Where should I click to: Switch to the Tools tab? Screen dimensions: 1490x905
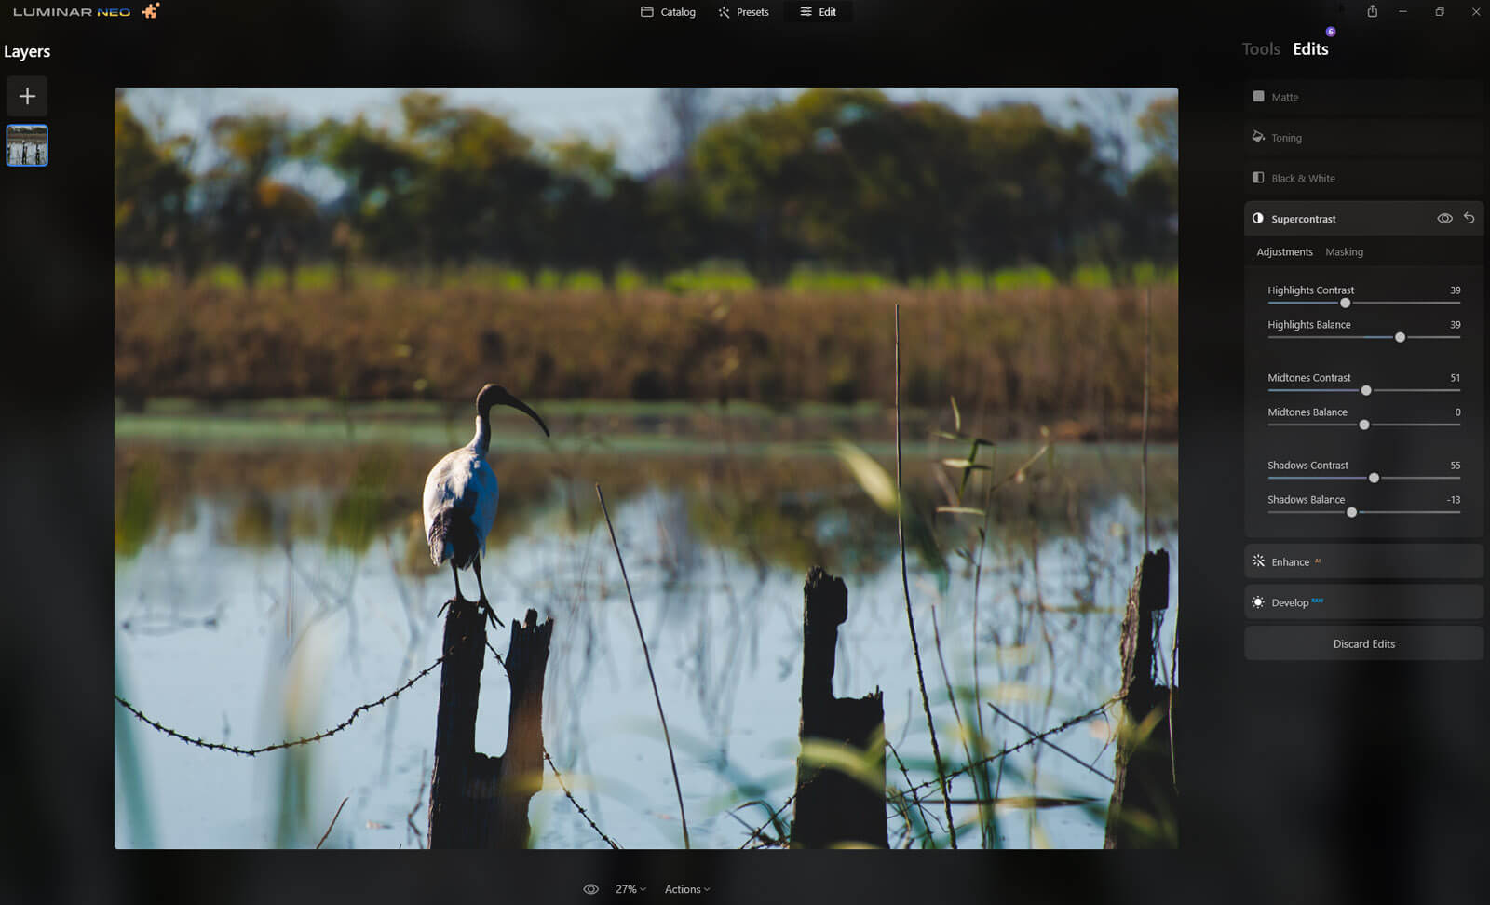click(x=1260, y=49)
